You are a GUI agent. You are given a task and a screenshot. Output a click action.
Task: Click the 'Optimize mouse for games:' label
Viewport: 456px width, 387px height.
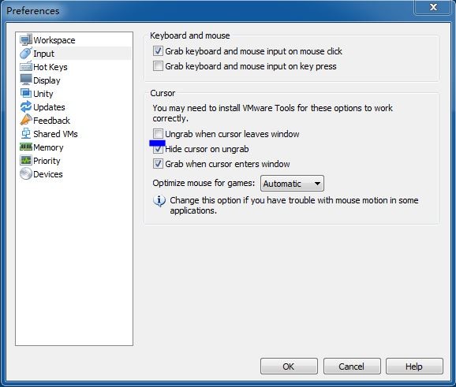[204, 183]
